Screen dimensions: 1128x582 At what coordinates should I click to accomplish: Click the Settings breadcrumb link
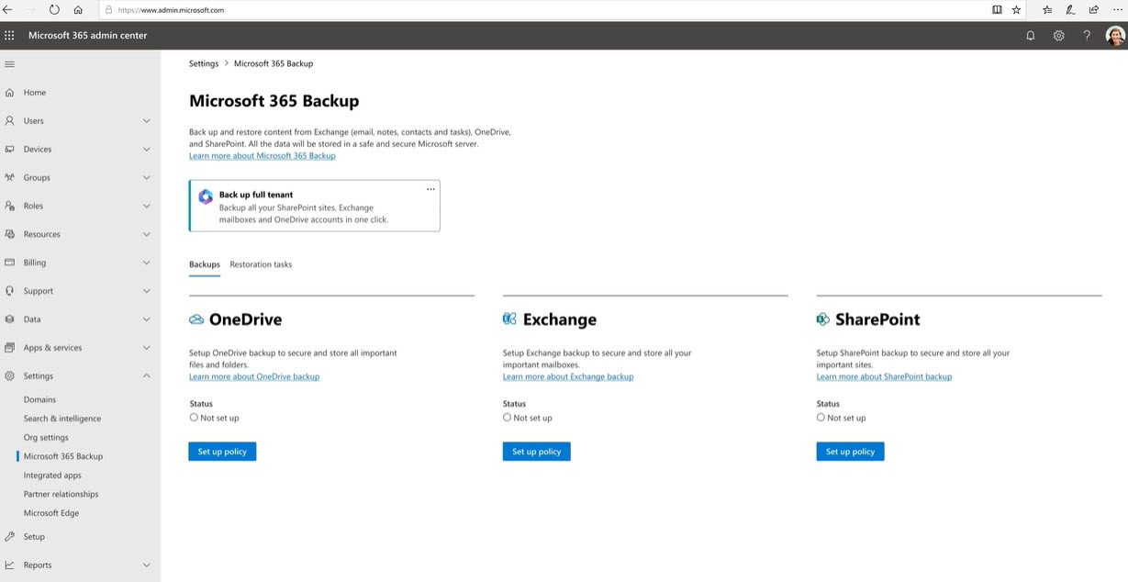(204, 64)
